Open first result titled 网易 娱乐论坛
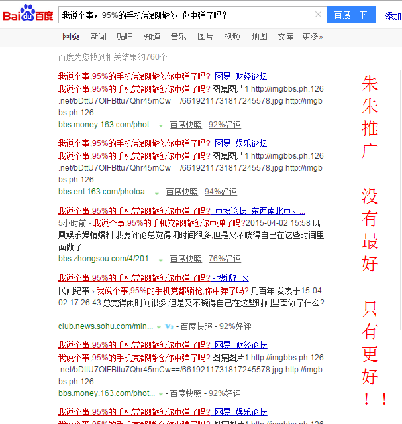 click(163, 143)
